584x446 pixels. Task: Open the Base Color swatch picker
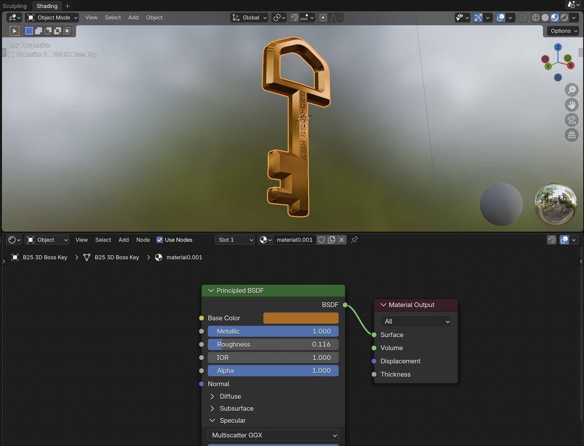point(300,318)
